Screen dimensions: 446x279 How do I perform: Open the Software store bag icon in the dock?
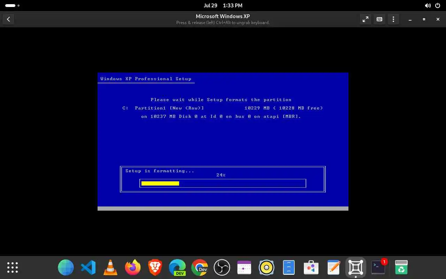(311, 267)
